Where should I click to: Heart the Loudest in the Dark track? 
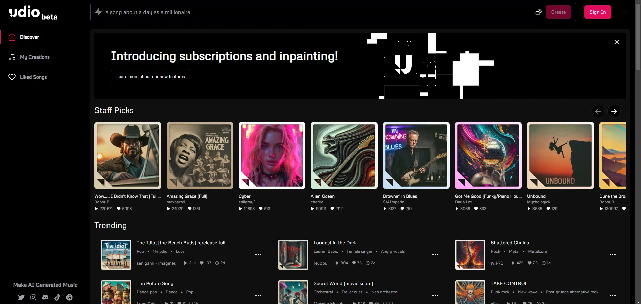pos(354,263)
